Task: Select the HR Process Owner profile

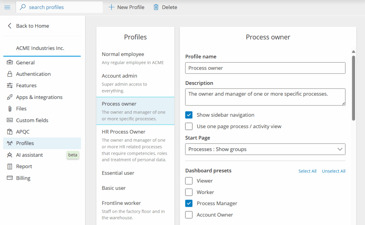Action: pos(124,132)
